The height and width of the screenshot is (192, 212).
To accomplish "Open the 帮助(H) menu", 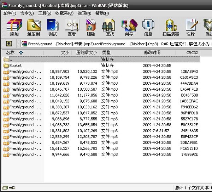I will [102, 13].
